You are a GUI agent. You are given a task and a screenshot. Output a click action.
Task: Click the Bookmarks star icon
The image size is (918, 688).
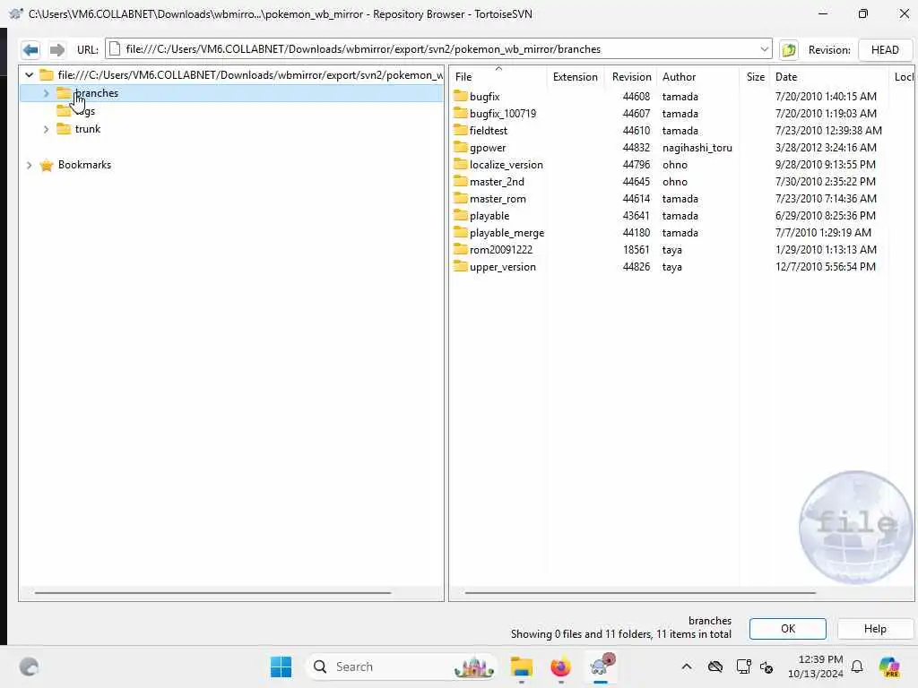tap(47, 165)
